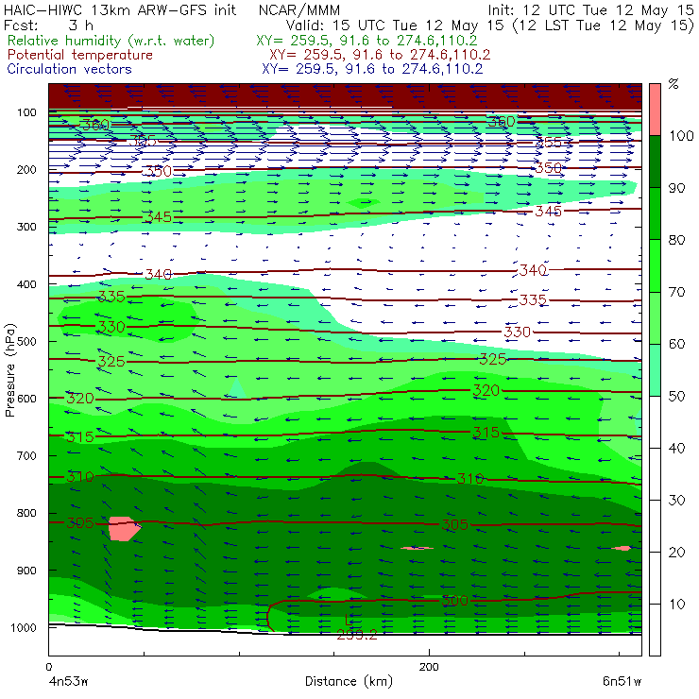The height and width of the screenshot is (699, 699).
Task: Click the '300' pressure axis tick label
Action: [26, 227]
